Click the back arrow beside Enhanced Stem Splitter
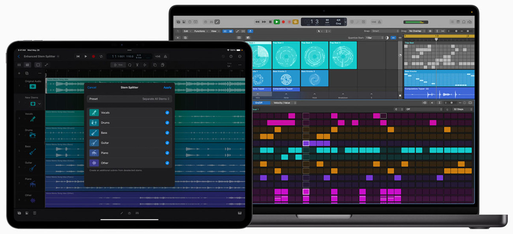 pos(19,57)
